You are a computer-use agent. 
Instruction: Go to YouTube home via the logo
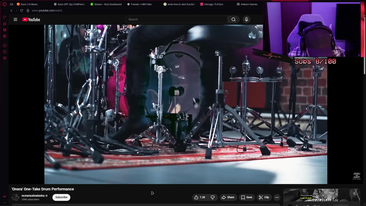(x=31, y=19)
